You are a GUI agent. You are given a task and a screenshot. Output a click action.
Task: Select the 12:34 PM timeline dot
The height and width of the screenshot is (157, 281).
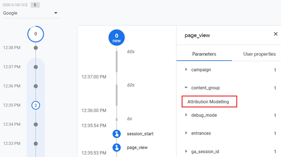pos(36,124)
